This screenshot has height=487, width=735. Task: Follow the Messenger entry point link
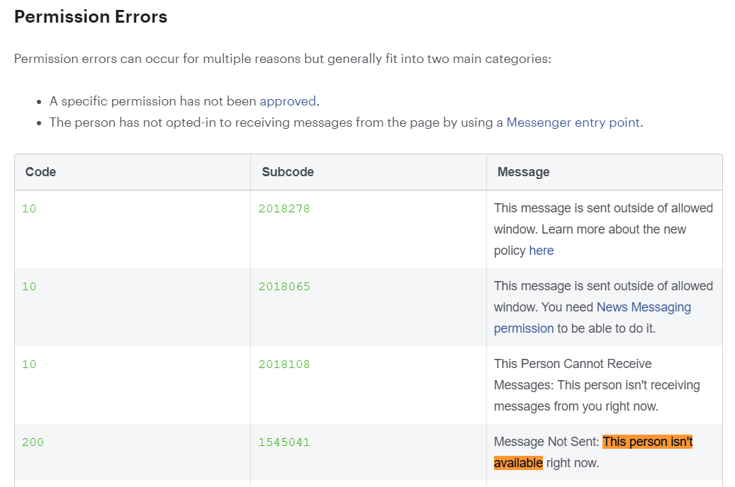pyautogui.click(x=573, y=122)
